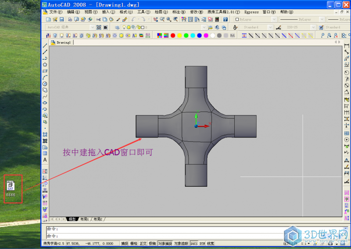Open the 编辑(E) menu
Image resolution: width=351 pixels, height=249 pixels.
(73, 12)
